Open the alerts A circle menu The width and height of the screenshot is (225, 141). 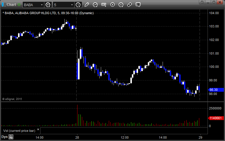coord(121,5)
